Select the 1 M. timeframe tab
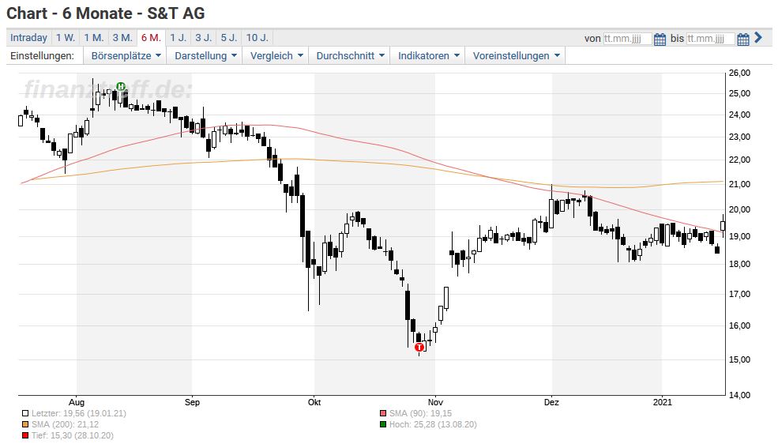The width and height of the screenshot is (778, 444). [94, 38]
